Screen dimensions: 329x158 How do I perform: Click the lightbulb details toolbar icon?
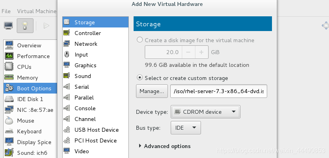[25, 25]
